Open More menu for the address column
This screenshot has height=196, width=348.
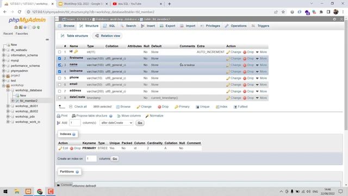click(261, 91)
